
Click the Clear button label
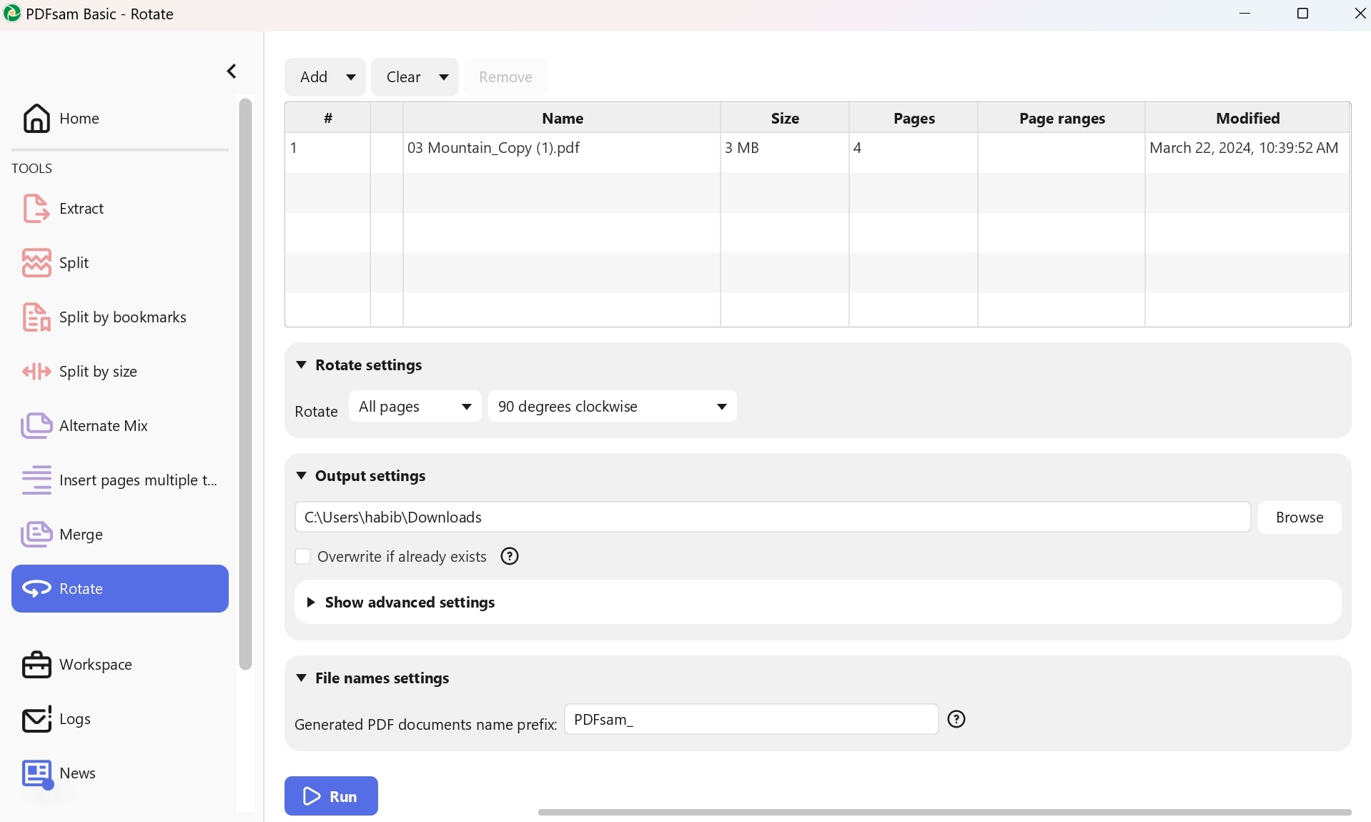pos(404,77)
